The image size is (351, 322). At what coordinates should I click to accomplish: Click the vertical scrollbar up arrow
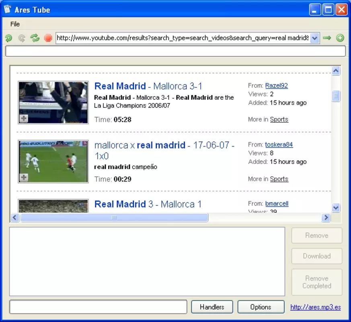336,71
